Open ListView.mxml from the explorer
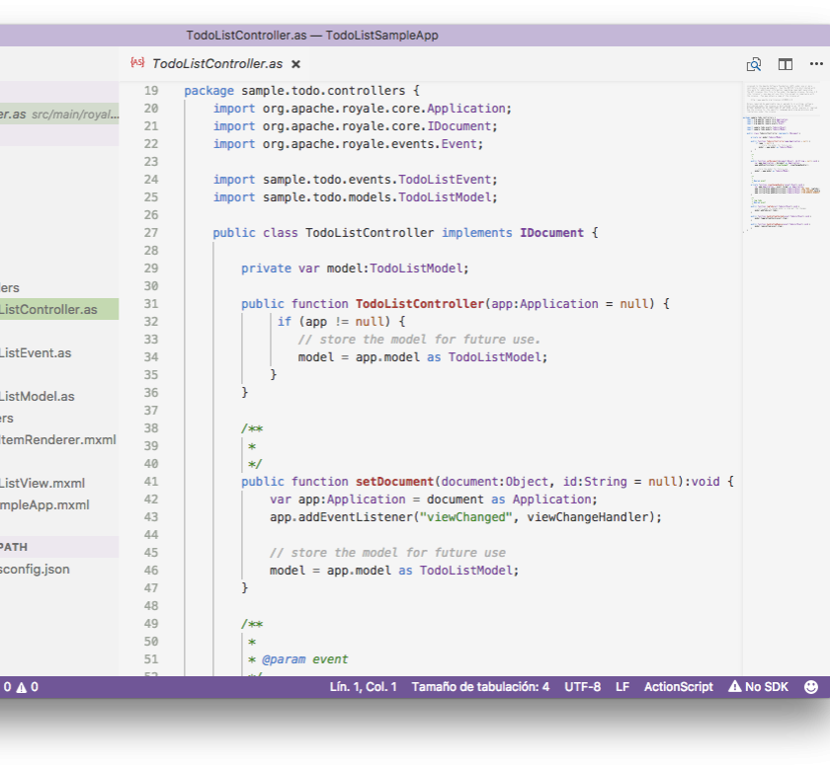The width and height of the screenshot is (830, 770). tap(42, 483)
